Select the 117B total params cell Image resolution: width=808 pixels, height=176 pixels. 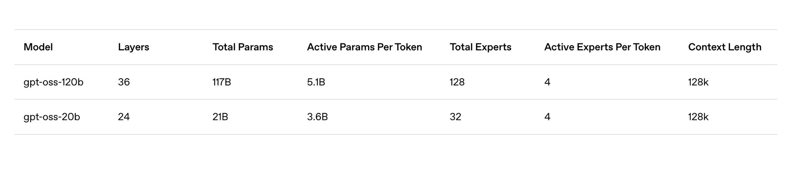tap(222, 82)
